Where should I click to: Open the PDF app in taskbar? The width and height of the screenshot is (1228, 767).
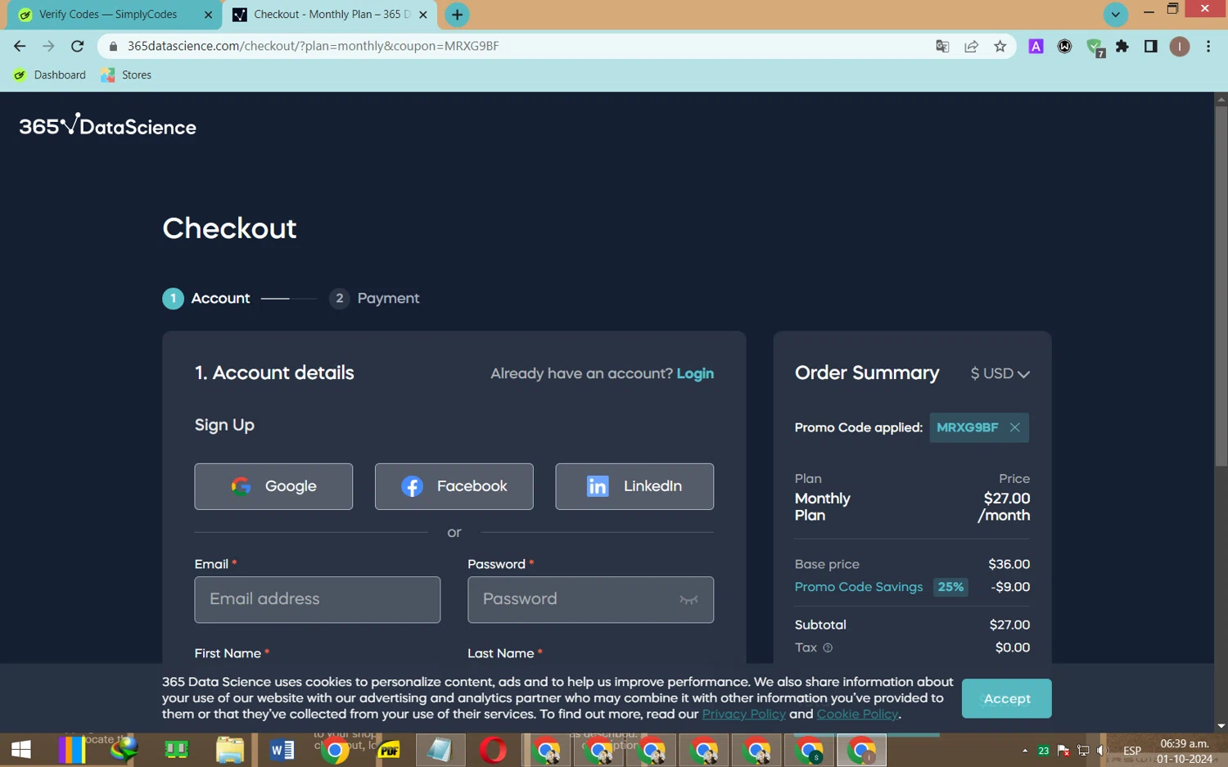389,749
